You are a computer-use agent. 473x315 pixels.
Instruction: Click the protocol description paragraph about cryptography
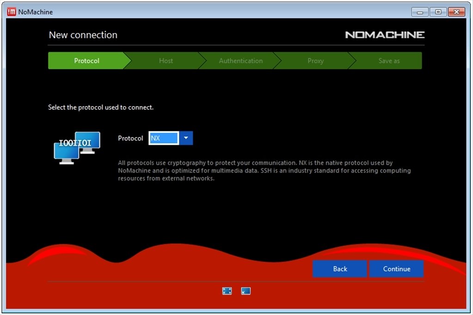click(x=264, y=171)
